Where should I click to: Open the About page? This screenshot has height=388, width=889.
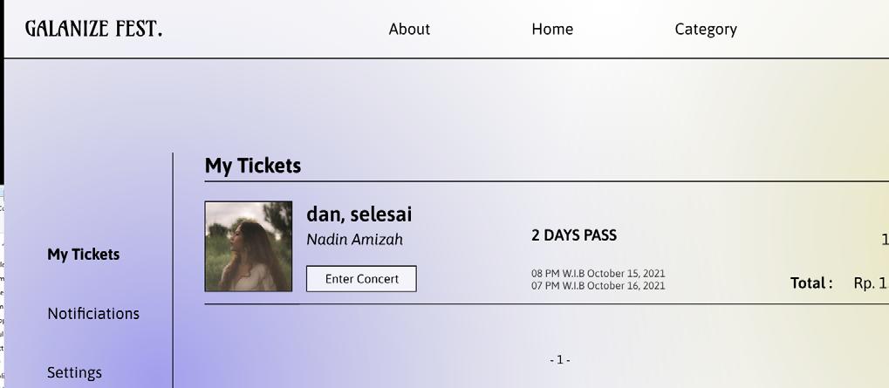pos(409,29)
